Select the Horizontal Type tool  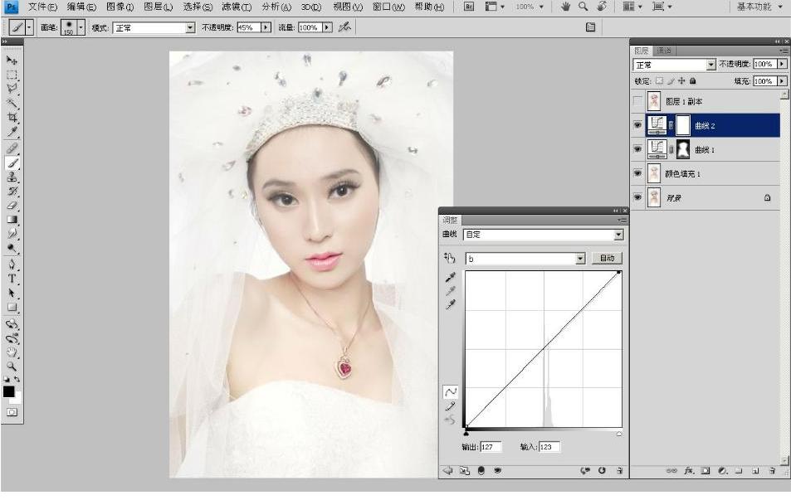[12, 279]
